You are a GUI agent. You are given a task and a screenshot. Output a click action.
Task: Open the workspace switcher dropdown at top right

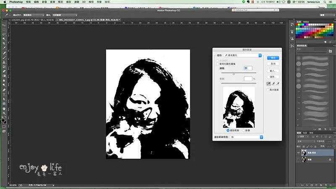(x=327, y=15)
